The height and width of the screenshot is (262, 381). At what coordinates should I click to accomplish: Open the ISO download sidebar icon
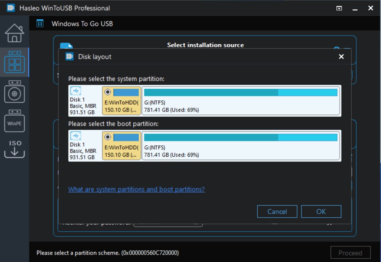(14, 149)
